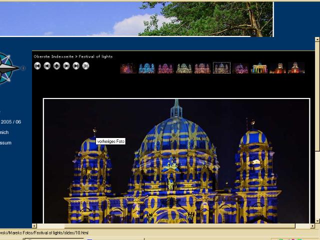
Task: Click the vertical scrollbar up arrow
Action: 317,39
